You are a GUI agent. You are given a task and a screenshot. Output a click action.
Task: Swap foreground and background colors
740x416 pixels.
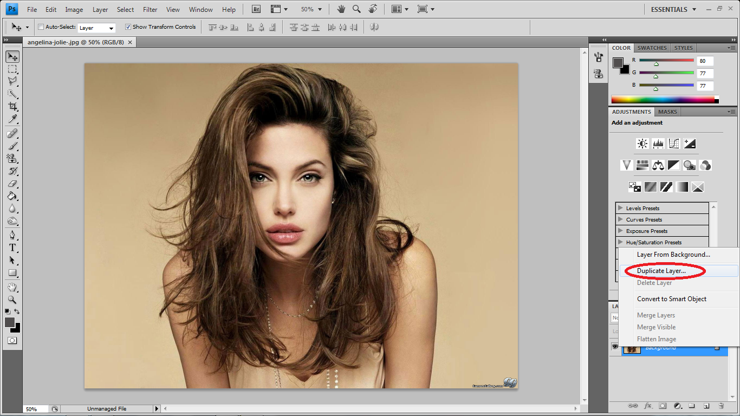pos(17,311)
